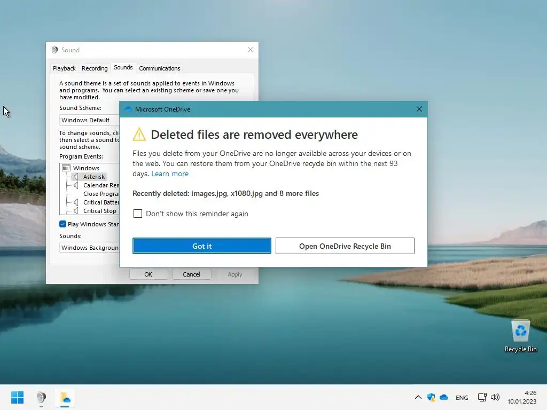
Task: Select the Sounds tab
Action: coord(123,67)
